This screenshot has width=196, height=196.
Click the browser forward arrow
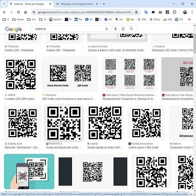pyautogui.click(x=11, y=12)
